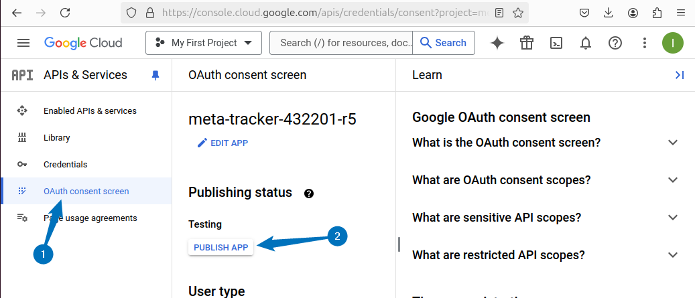Click the APIs & Services heading
Viewport: 695px width, 298px height.
[85, 75]
